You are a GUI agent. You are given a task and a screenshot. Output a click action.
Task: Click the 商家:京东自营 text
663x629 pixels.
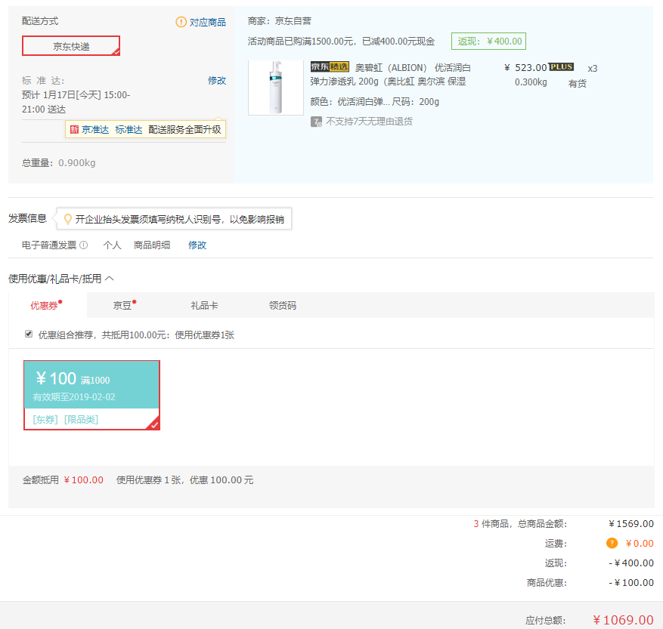(280, 20)
